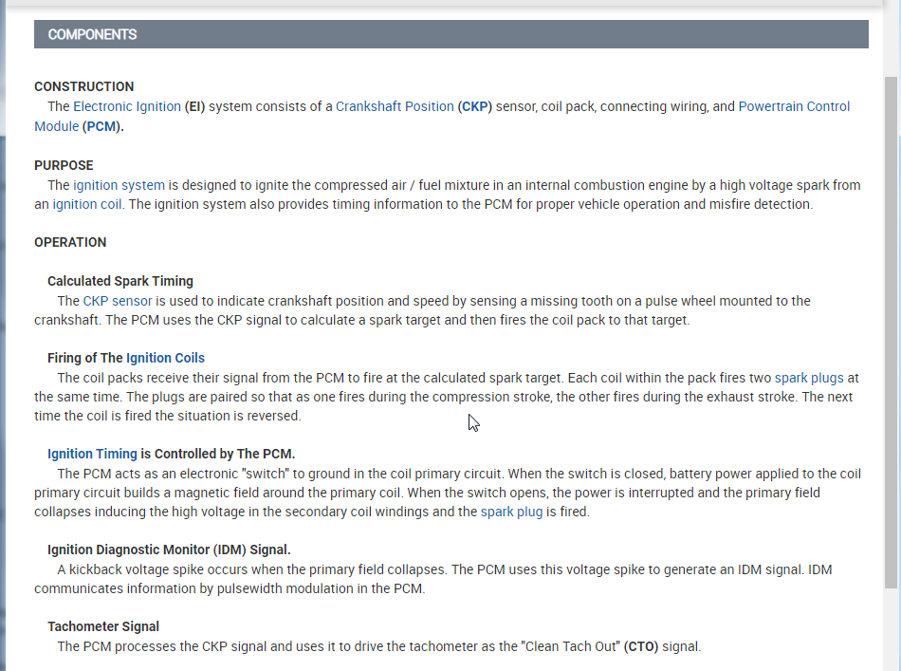Click the CKP sensor link
Screen dimensions: 901x671
click(x=118, y=301)
